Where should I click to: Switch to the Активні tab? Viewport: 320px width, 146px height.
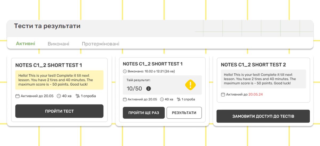point(26,44)
